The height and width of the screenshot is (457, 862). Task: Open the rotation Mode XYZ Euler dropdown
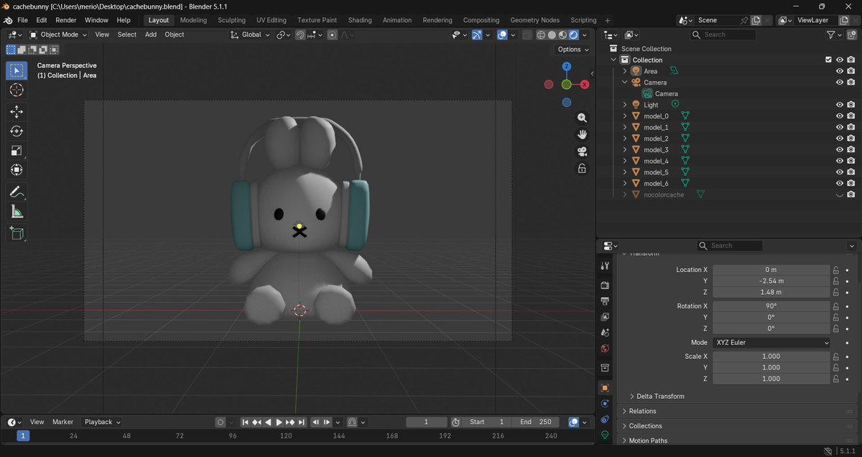[771, 342]
